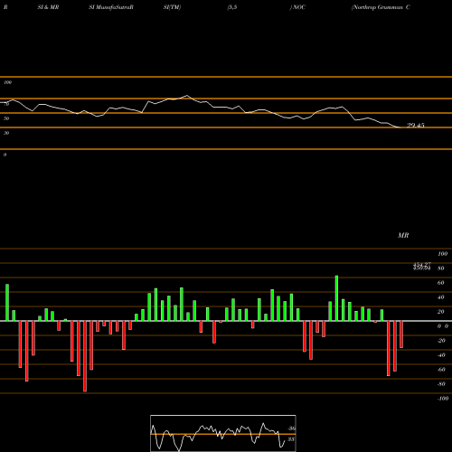
Task: Click the RSI value '29.45' label
Action: (416, 126)
